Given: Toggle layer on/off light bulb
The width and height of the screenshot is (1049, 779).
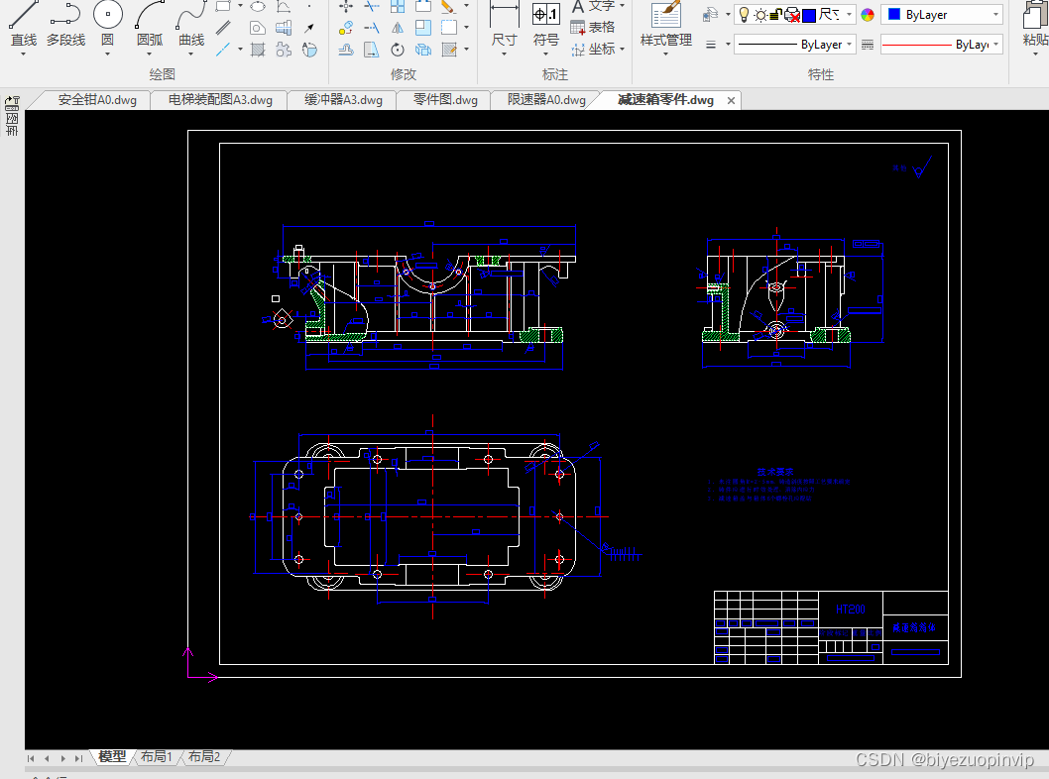Looking at the screenshot, I should point(744,14).
